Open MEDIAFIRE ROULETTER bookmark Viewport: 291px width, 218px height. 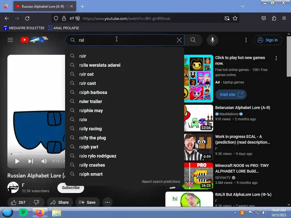[24, 28]
